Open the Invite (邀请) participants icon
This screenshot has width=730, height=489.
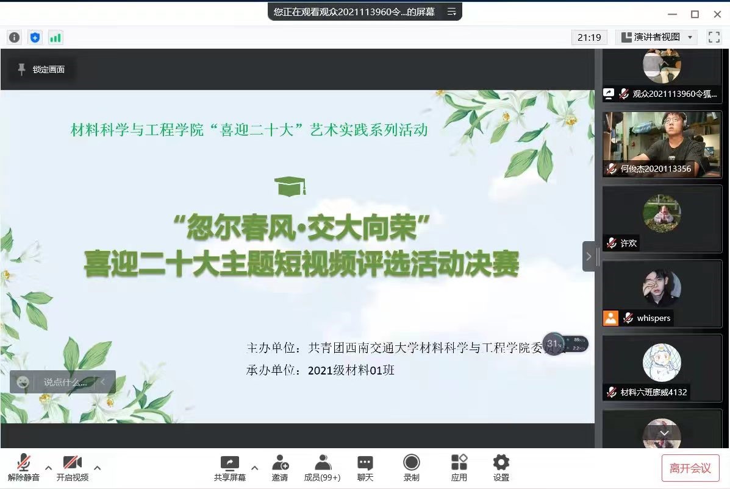pos(280,468)
